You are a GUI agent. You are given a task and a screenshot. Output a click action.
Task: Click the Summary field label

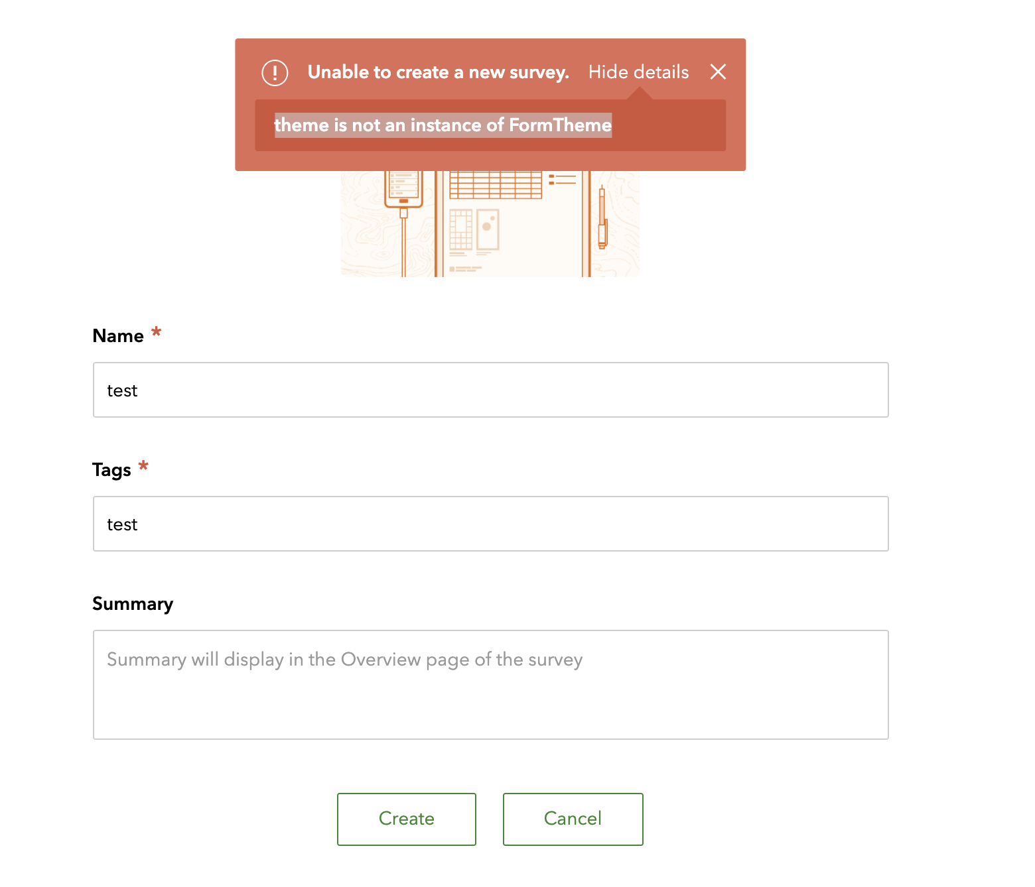[133, 604]
